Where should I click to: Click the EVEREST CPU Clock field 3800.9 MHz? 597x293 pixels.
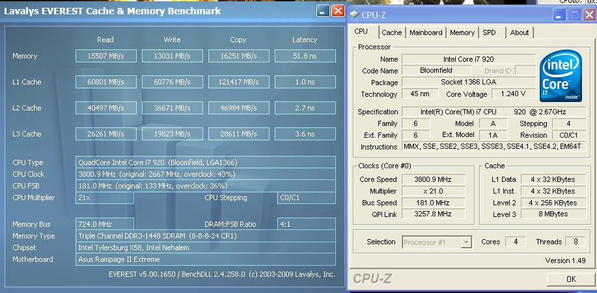206,174
